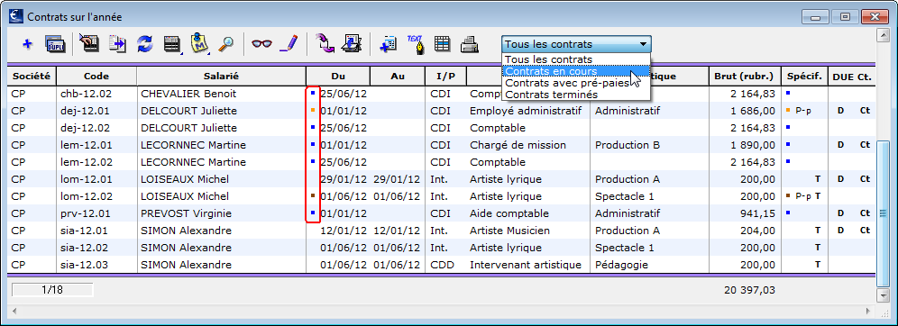Click the pinned yellow memo note icon
This screenshot has width=898, height=326.
pos(200,43)
